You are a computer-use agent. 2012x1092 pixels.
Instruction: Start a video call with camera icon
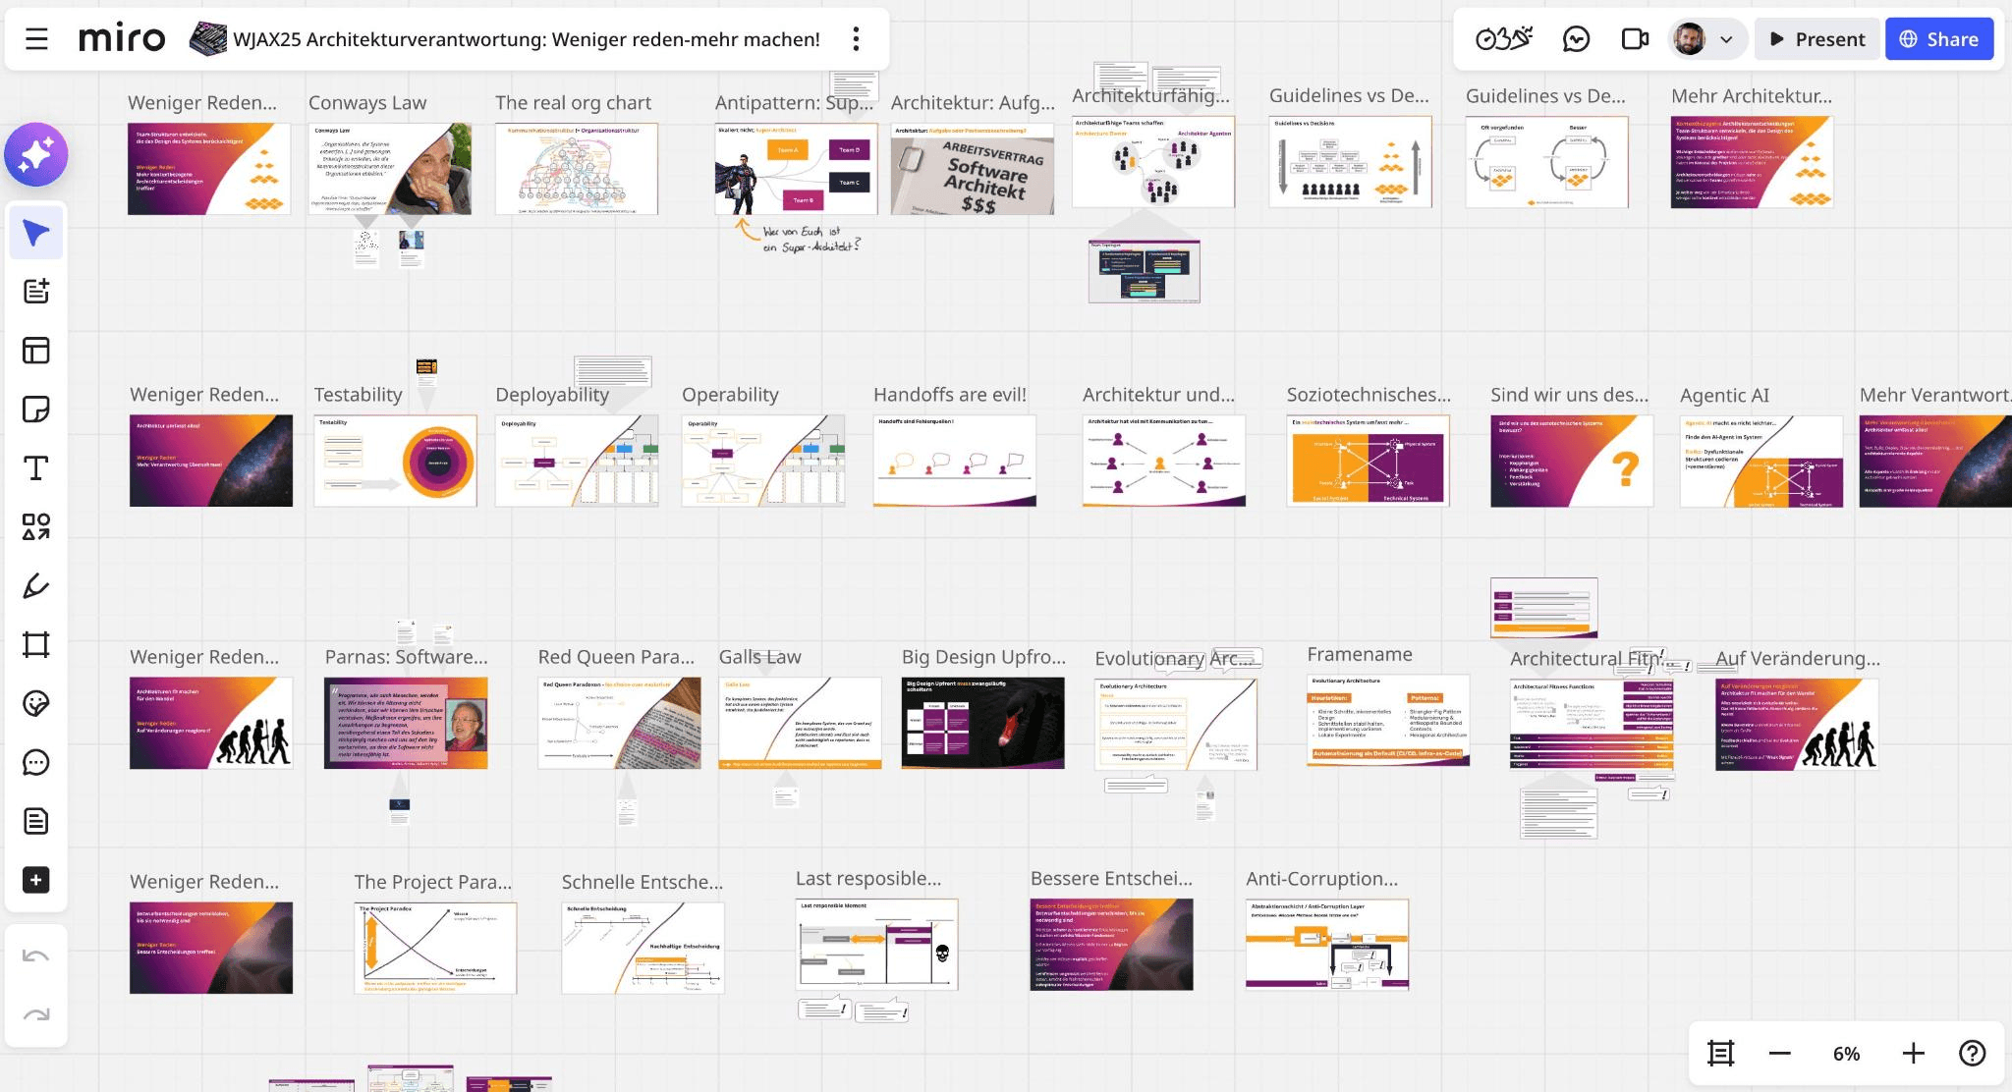pyautogui.click(x=1635, y=39)
